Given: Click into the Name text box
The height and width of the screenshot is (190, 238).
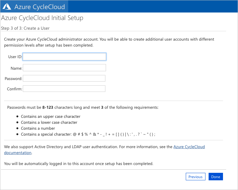Looking at the screenshot, I should click(64, 68).
